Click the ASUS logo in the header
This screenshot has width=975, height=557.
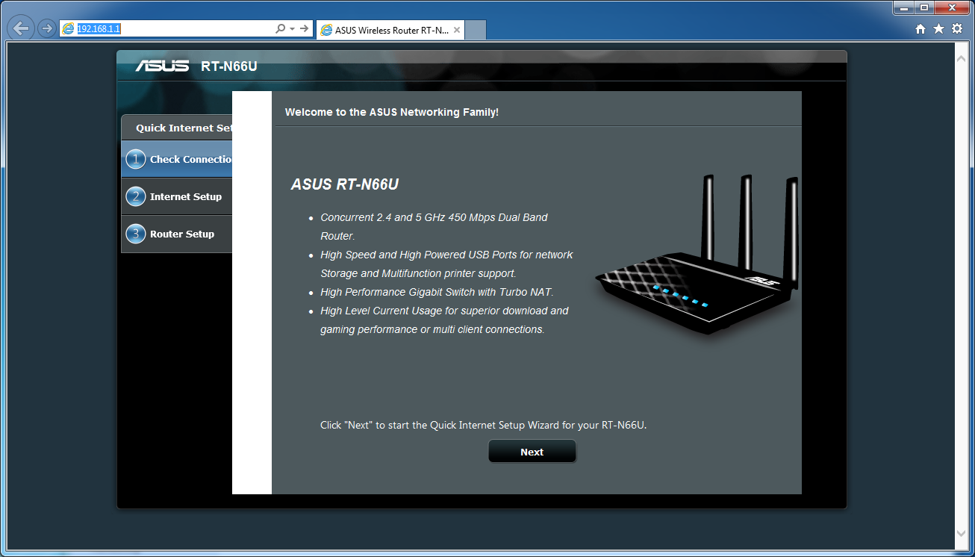(162, 66)
